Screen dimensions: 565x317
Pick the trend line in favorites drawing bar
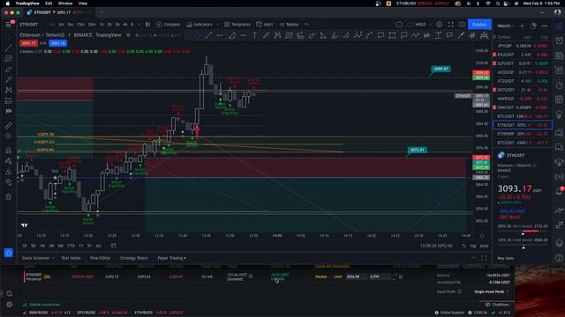[x=208, y=35]
